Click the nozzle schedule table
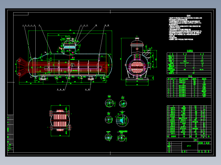This screenshot has width=221, height=165. [x=189, y=87]
